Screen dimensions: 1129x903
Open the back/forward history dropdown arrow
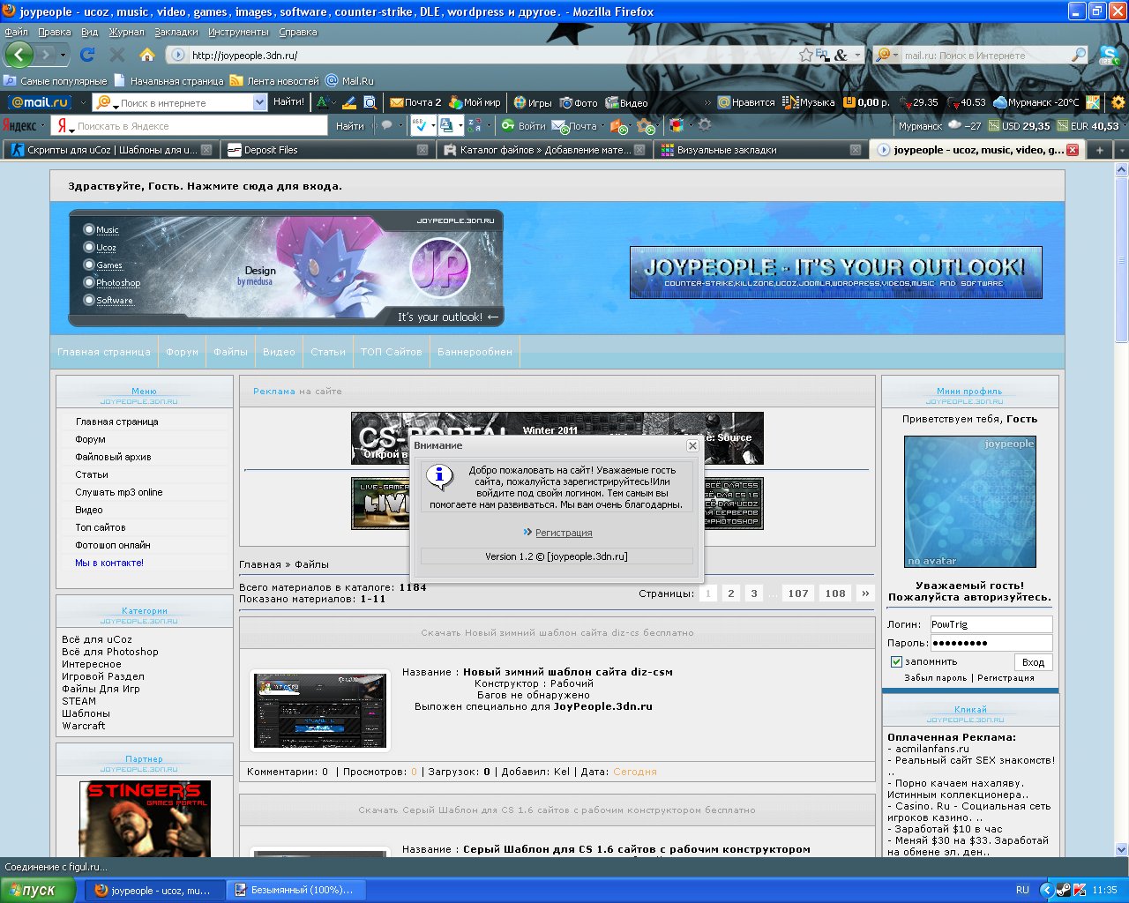point(62,55)
